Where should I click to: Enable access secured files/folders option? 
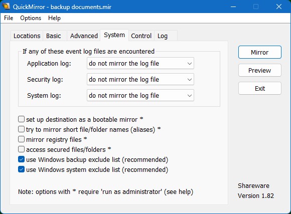pyautogui.click(x=22, y=149)
